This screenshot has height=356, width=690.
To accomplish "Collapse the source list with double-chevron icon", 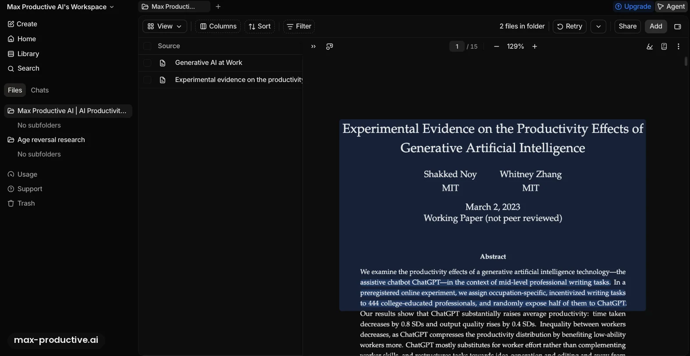I will point(313,46).
